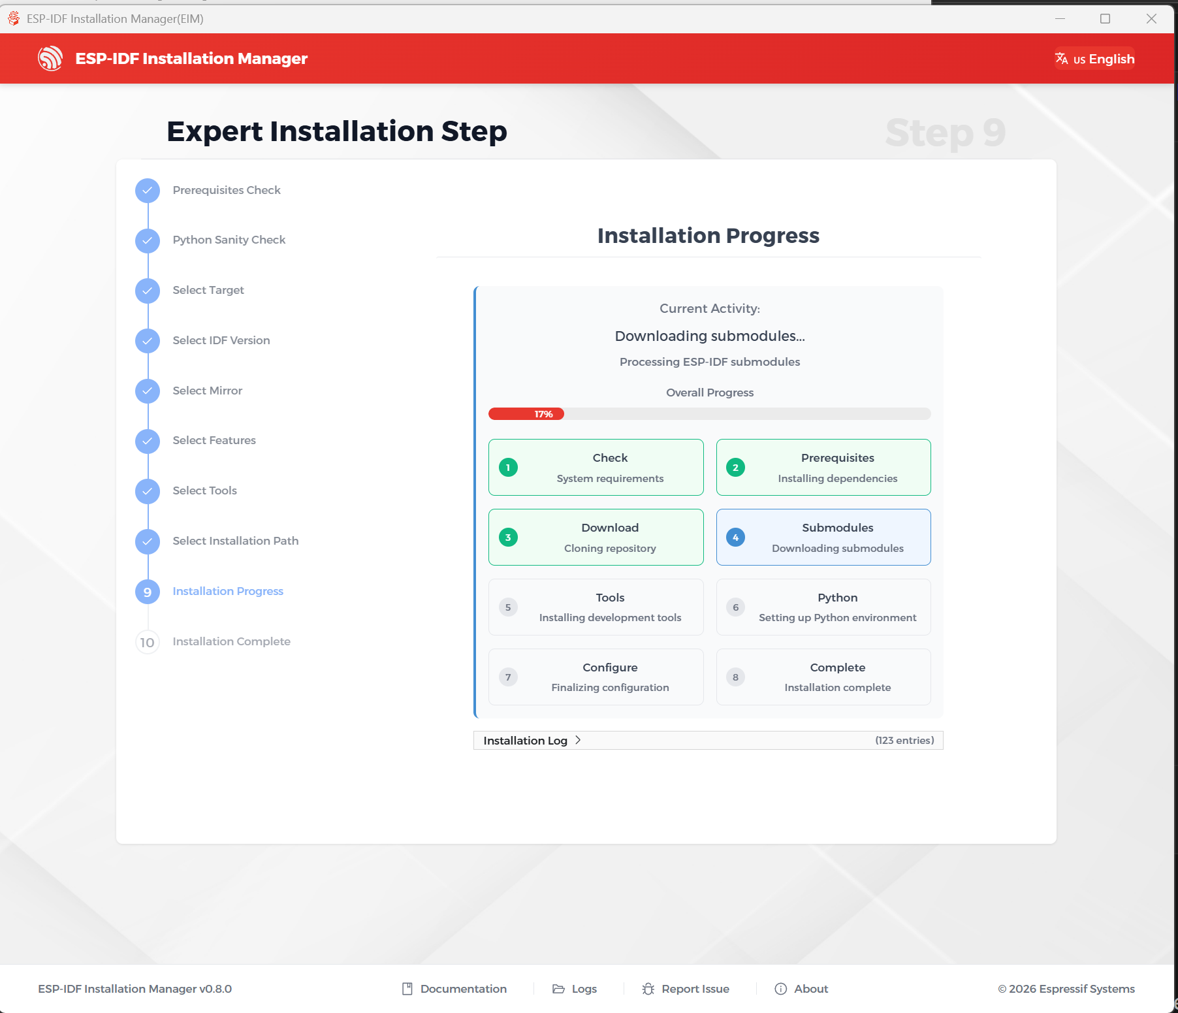Click the step 9 Installation Progress circle
Screen dimensions: 1178x1013
(148, 592)
